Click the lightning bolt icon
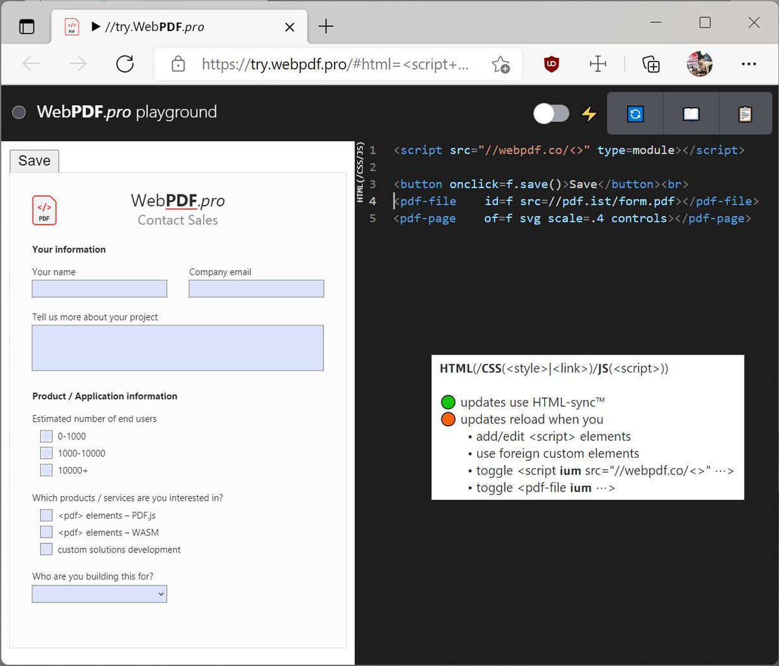The image size is (779, 666). (589, 113)
